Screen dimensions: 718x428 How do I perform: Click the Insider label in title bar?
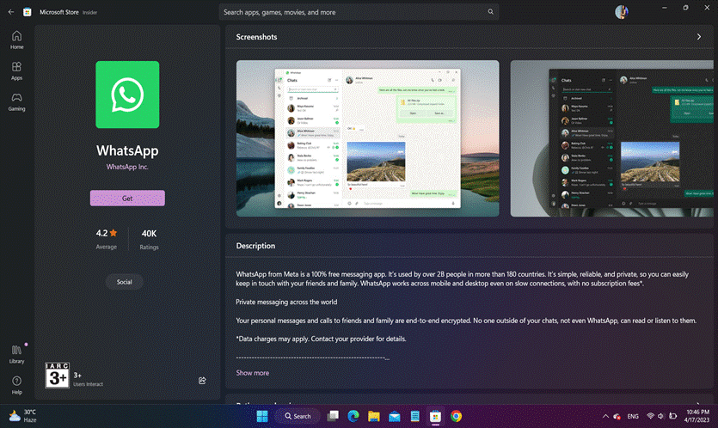pyautogui.click(x=89, y=12)
